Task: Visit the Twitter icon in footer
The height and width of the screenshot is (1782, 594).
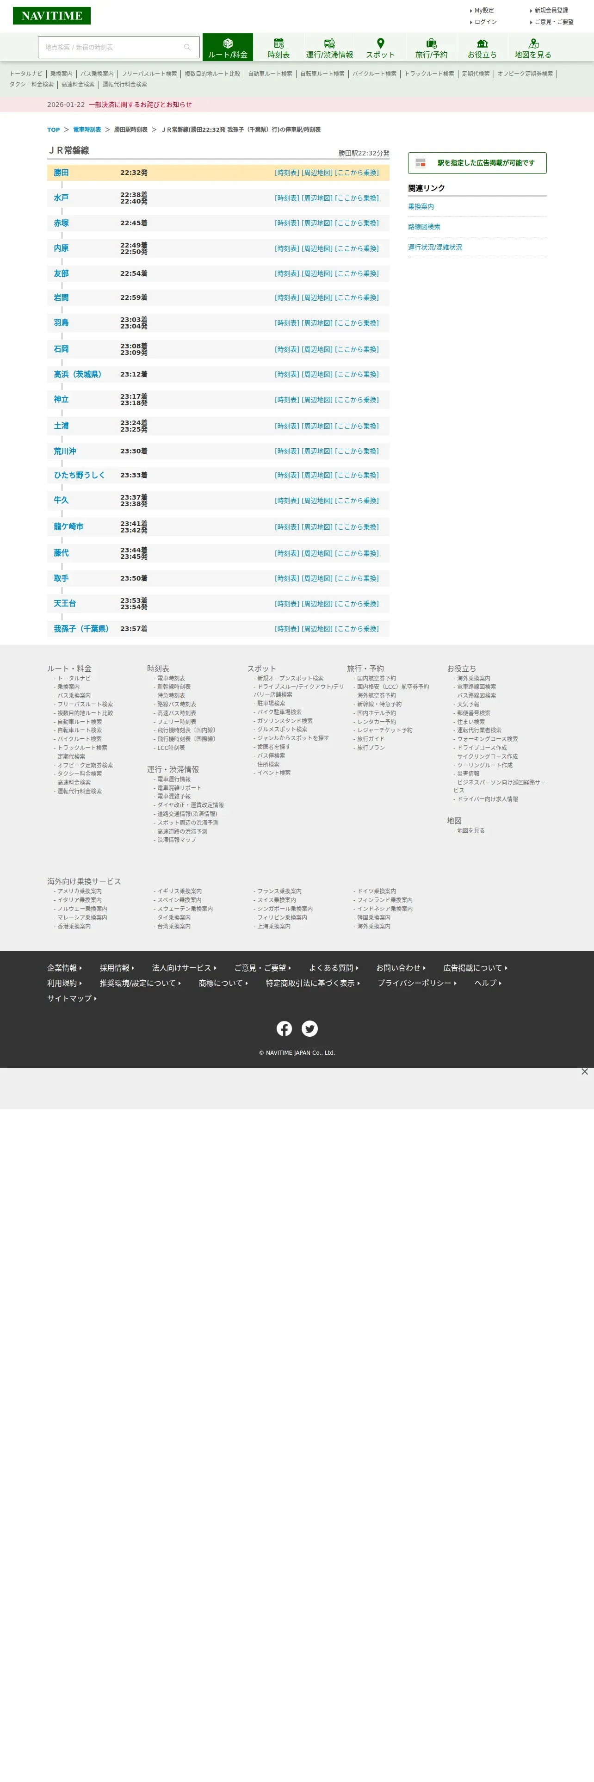Action: point(310,1028)
